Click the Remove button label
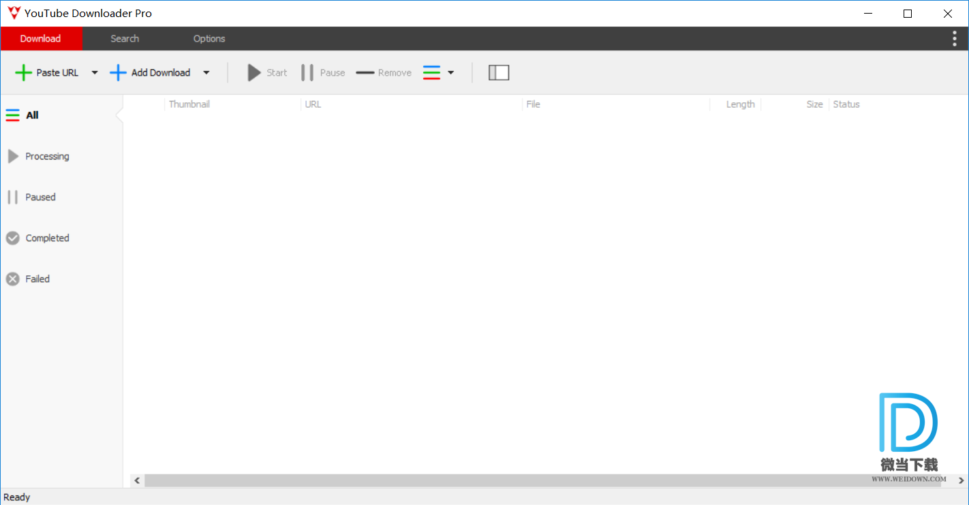The image size is (969, 505). point(395,73)
